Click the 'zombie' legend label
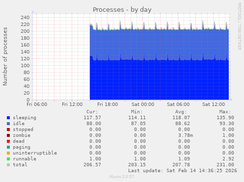Image resolution: width=244 pixels, height=182 pixels. point(22,135)
